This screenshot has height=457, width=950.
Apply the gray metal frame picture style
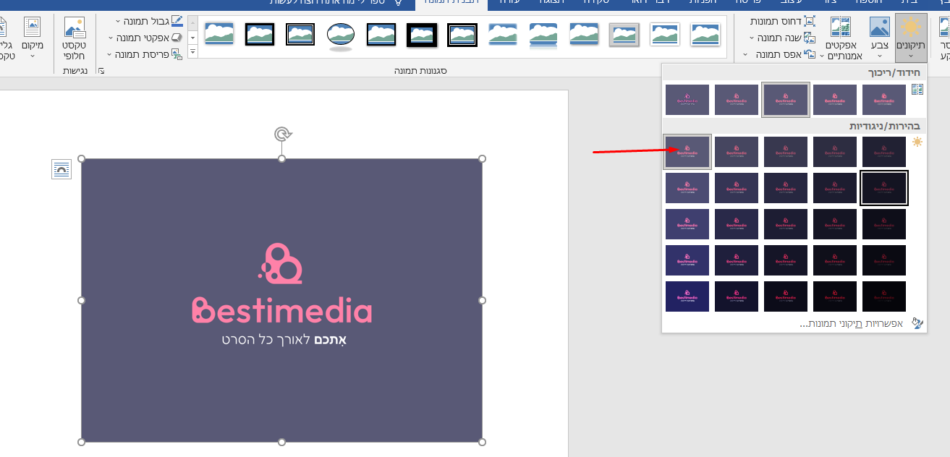(624, 35)
